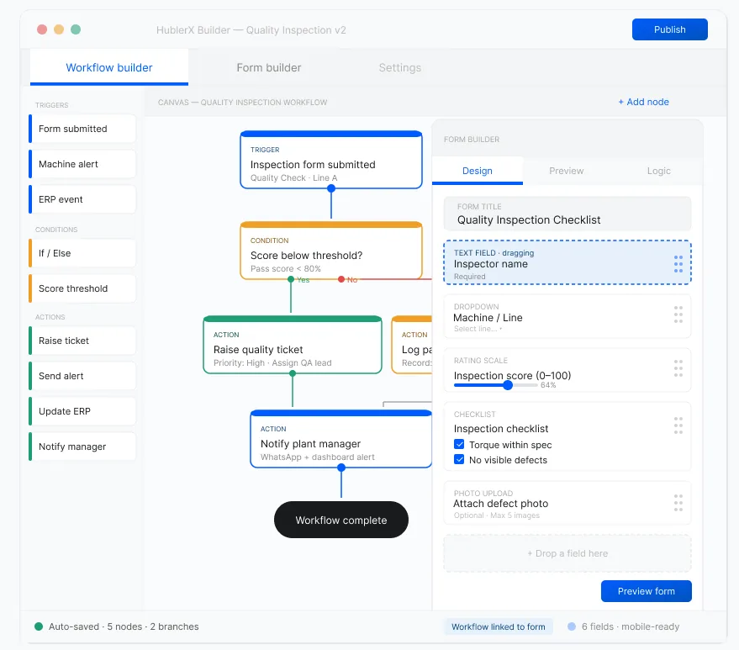Select the Send alert action block
The width and height of the screenshot is (739, 650).
coord(82,376)
